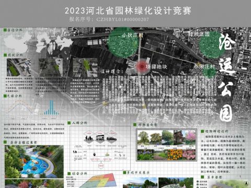
Task: Select the 小宋庄村 map label
Action: pos(205,66)
